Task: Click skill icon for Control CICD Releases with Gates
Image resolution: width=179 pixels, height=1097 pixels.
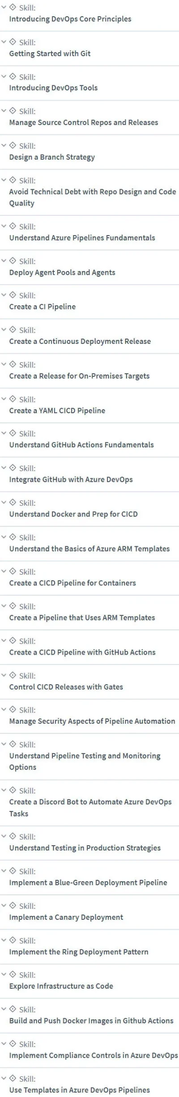Action: 13,675
